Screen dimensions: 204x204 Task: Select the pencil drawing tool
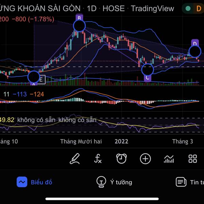(75, 158)
